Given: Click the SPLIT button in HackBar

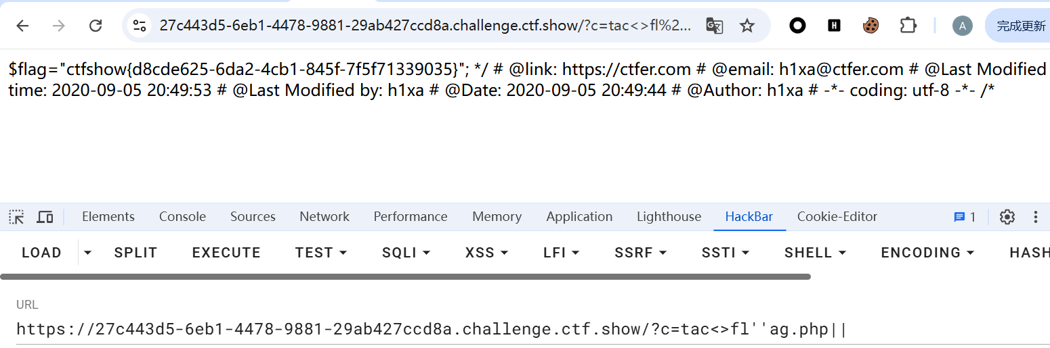Looking at the screenshot, I should click(x=135, y=253).
